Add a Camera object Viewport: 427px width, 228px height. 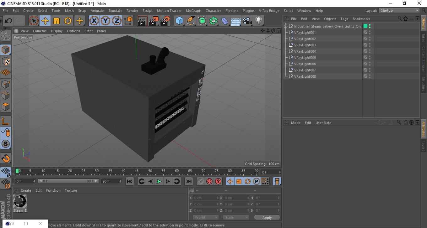click(x=247, y=21)
